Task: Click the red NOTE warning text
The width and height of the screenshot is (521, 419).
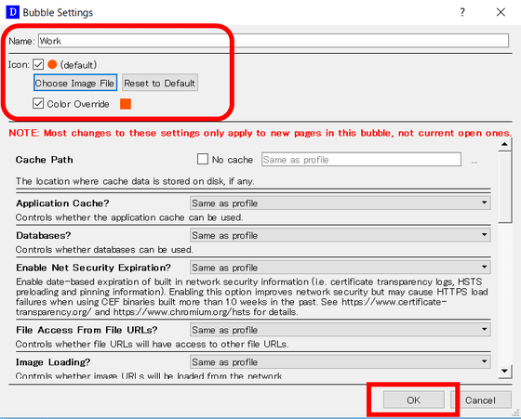Action: point(260,133)
